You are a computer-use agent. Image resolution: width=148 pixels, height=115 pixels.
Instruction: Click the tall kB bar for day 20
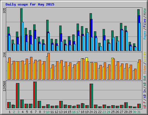(91, 96)
